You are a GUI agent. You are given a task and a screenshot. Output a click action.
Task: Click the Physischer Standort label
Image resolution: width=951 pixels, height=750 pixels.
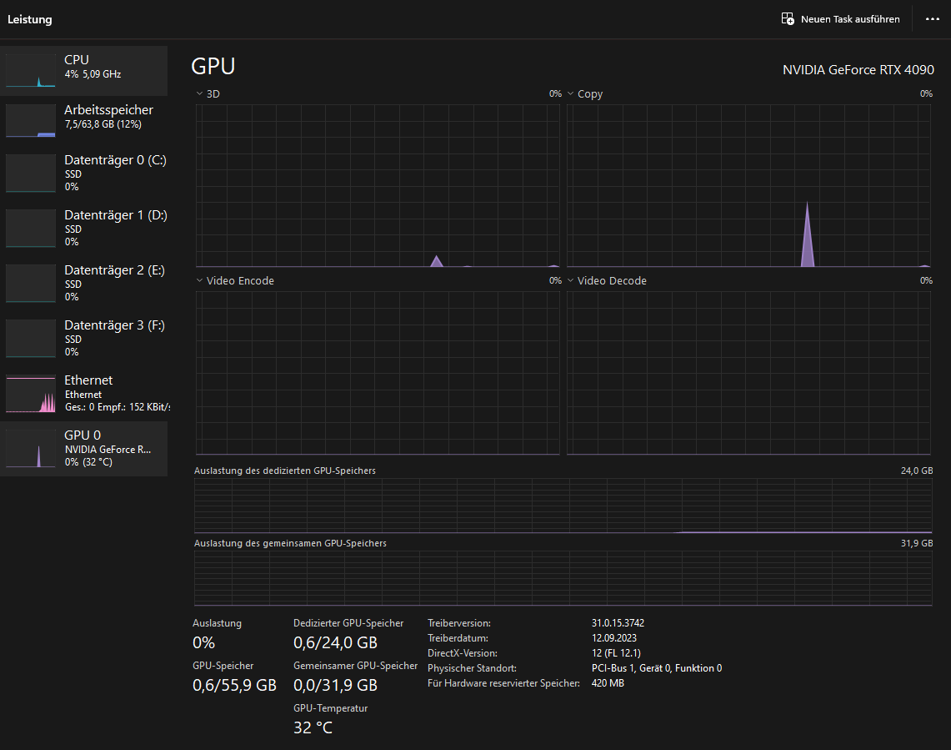tap(472, 668)
